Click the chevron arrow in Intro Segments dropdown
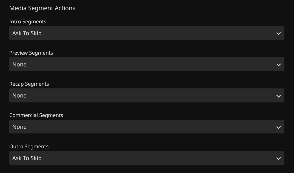The height and width of the screenshot is (173, 294). tap(279, 34)
